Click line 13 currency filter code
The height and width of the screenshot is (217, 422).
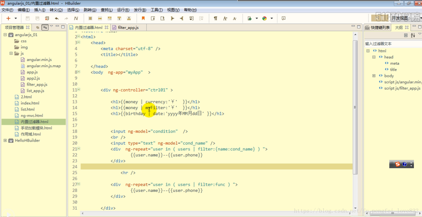[155, 102]
